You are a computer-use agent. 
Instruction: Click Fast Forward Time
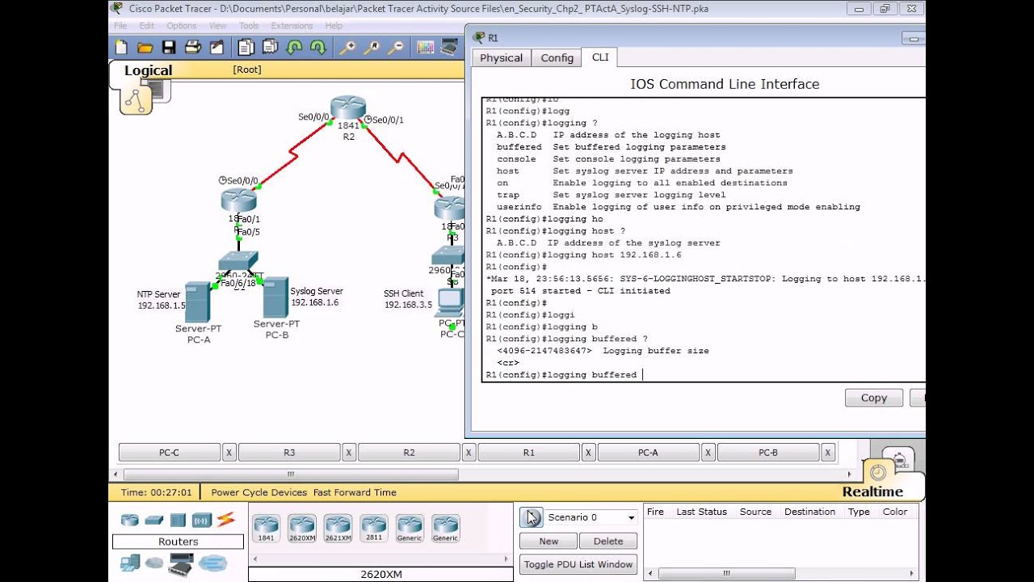[x=355, y=492]
